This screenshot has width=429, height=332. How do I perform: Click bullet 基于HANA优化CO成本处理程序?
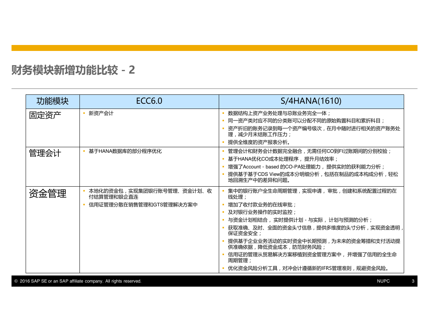coord(283,159)
